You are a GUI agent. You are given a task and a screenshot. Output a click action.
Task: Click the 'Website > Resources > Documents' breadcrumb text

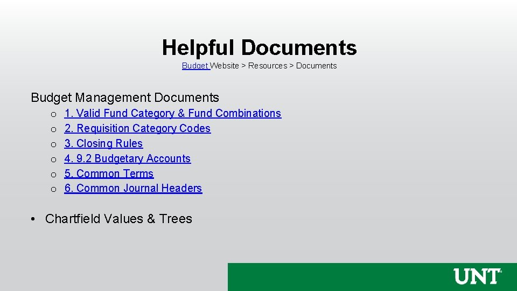pyautogui.click(x=274, y=66)
